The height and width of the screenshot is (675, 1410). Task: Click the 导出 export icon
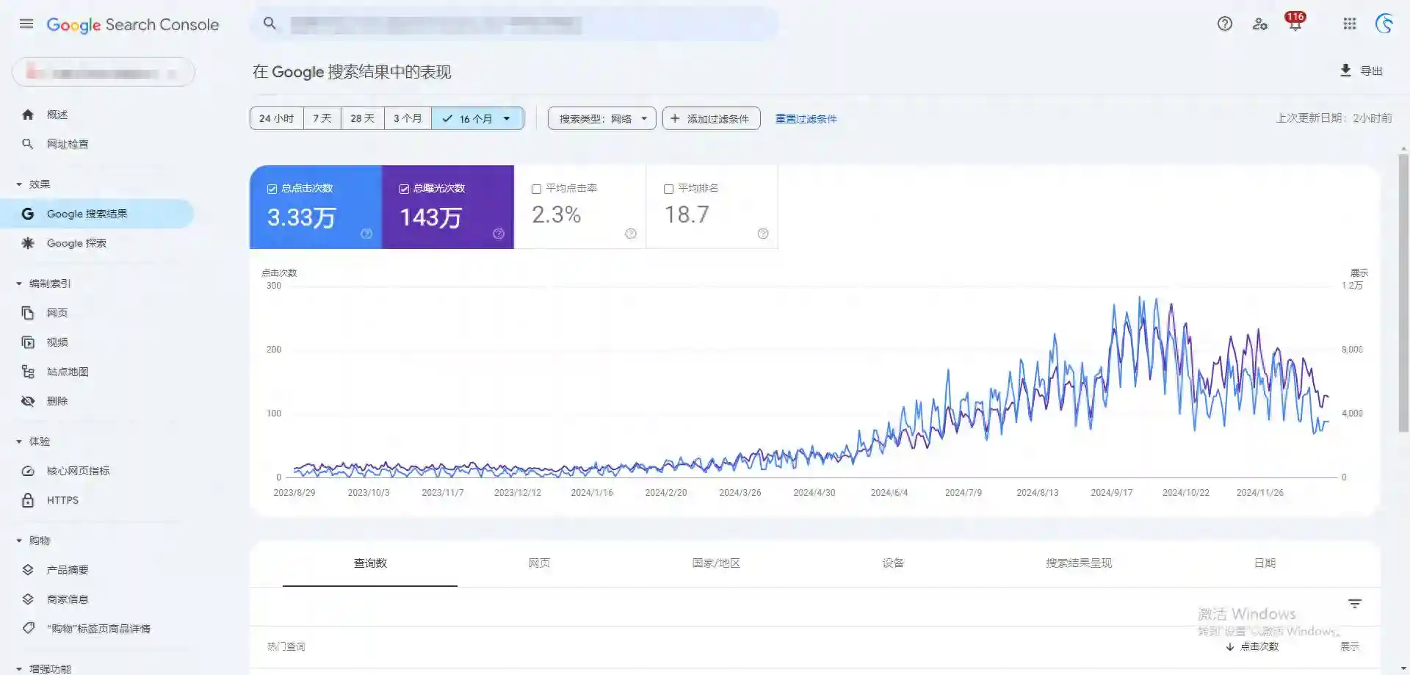pyautogui.click(x=1345, y=70)
